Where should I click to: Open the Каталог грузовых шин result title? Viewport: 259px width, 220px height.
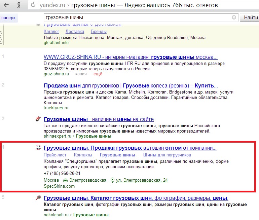[x=136, y=198]
